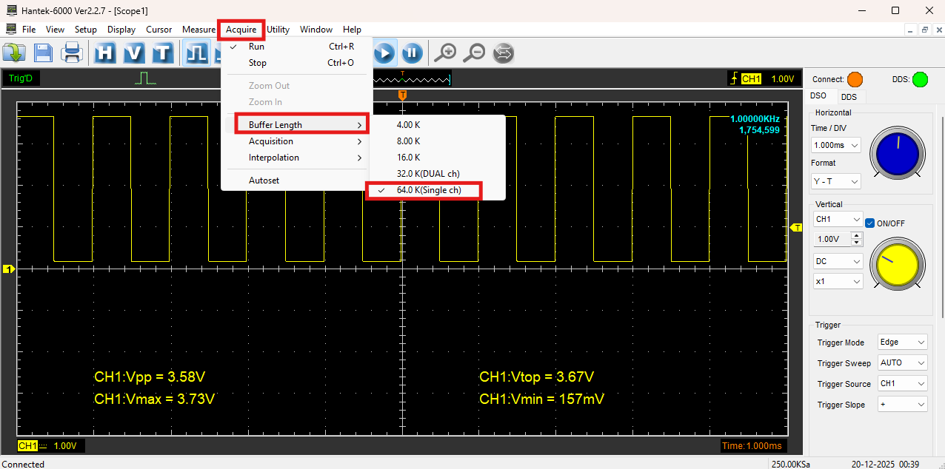Click the orange T horizontal trigger marker
This screenshot has width=945, height=469.
click(x=402, y=95)
